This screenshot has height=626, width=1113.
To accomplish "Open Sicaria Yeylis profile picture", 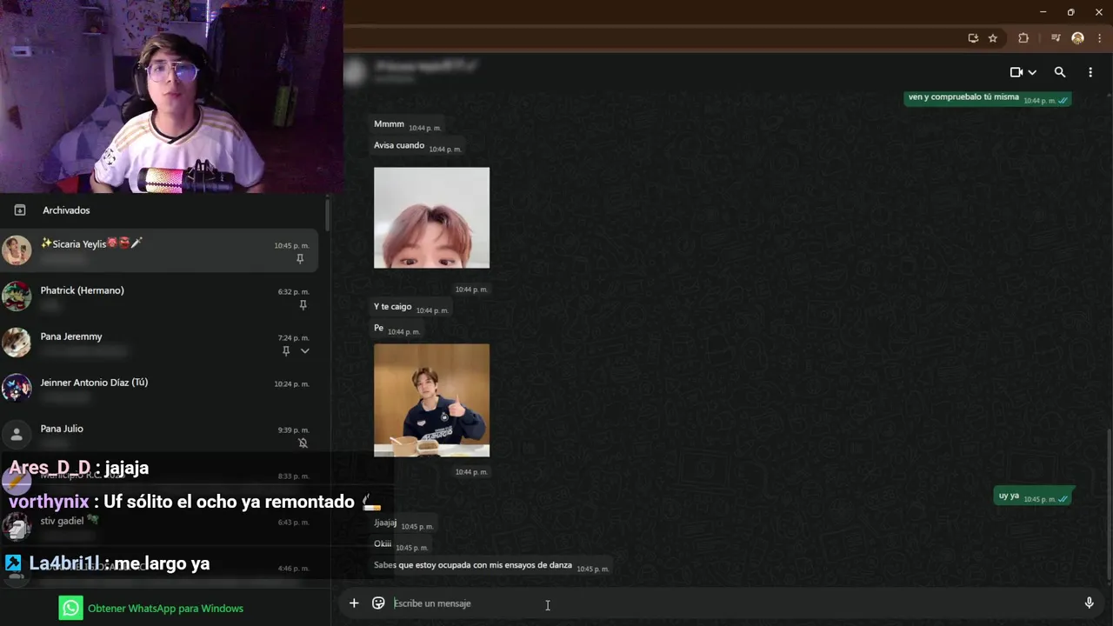I will (x=17, y=250).
